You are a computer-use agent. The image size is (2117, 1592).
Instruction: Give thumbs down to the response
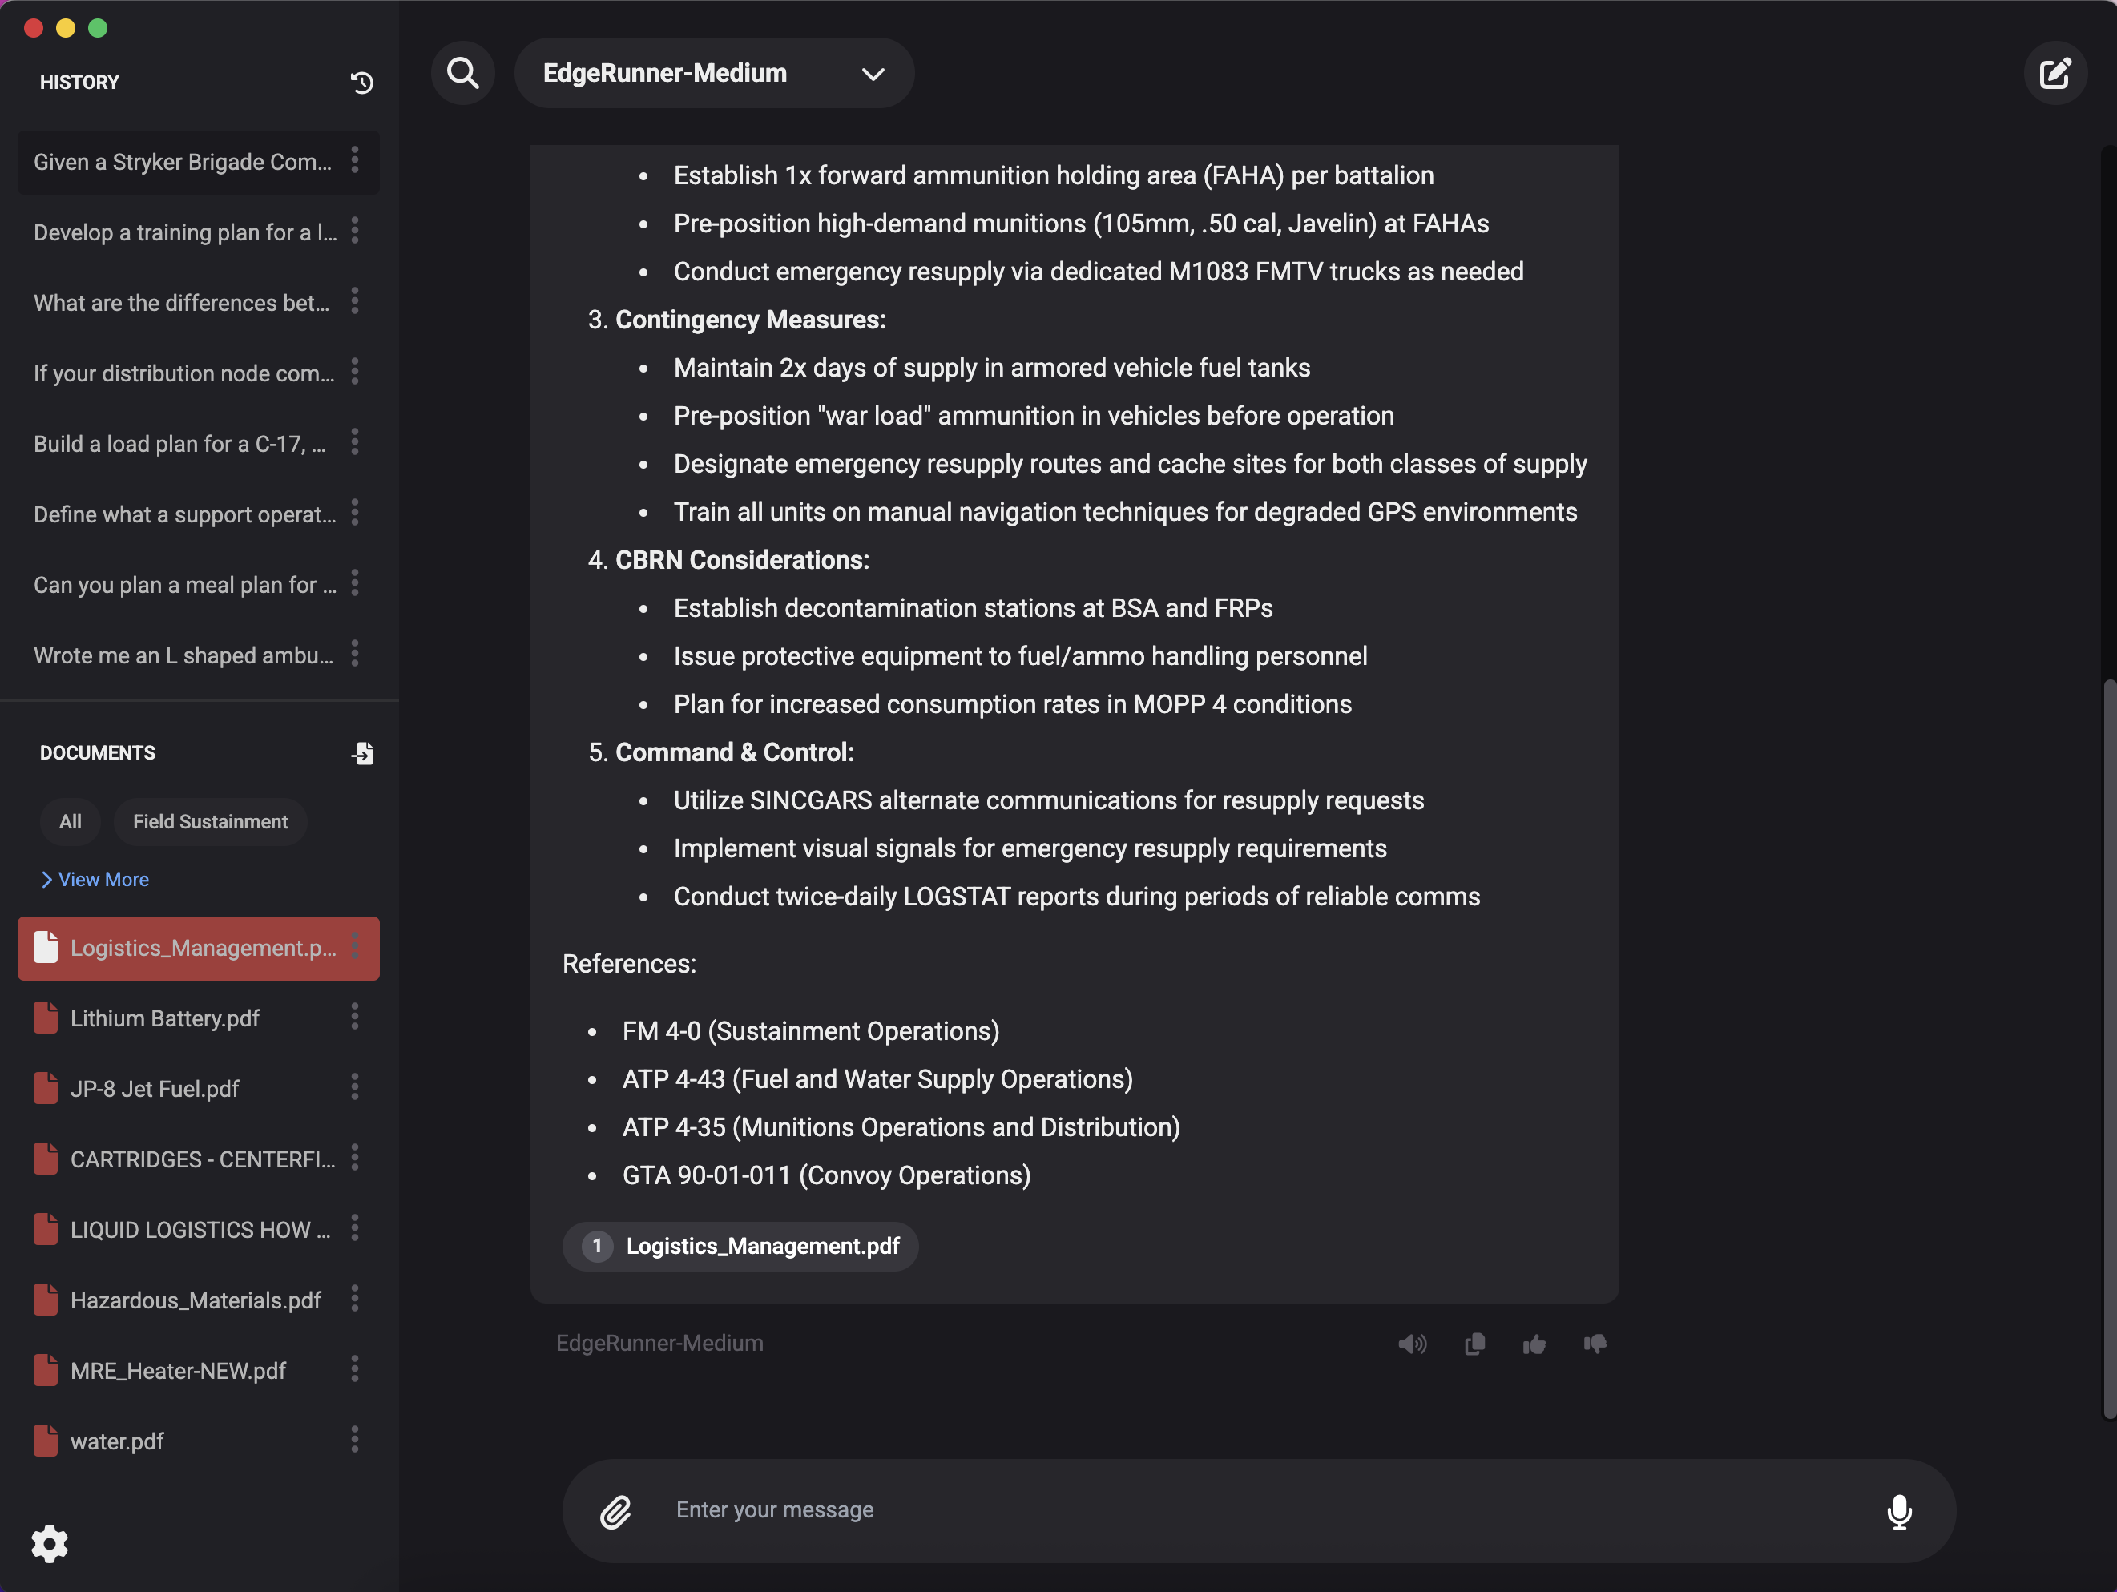coord(1595,1344)
